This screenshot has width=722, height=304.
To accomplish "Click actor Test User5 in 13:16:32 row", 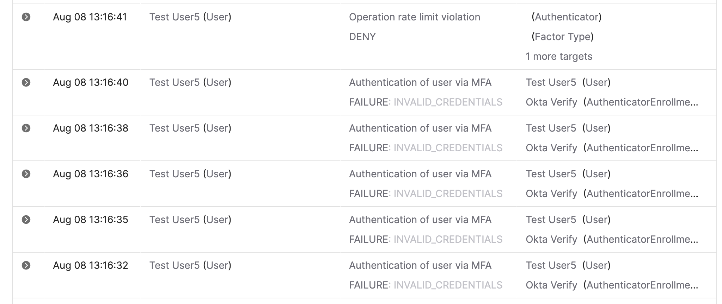I will pyautogui.click(x=174, y=265).
